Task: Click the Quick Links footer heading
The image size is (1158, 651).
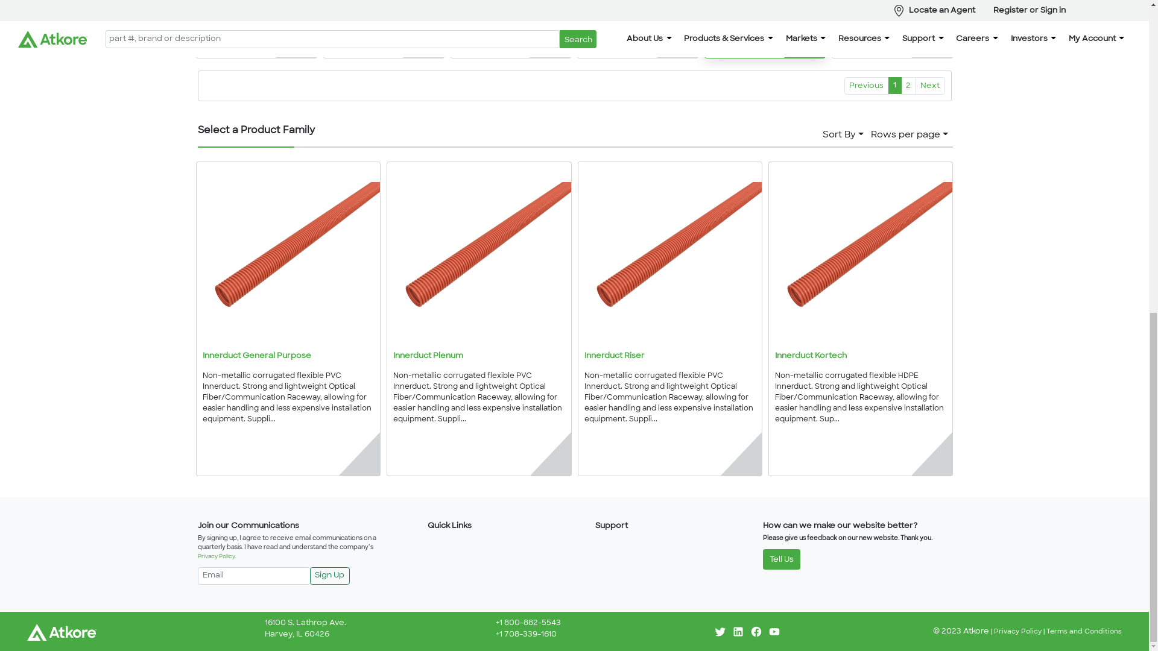Action: point(449,526)
